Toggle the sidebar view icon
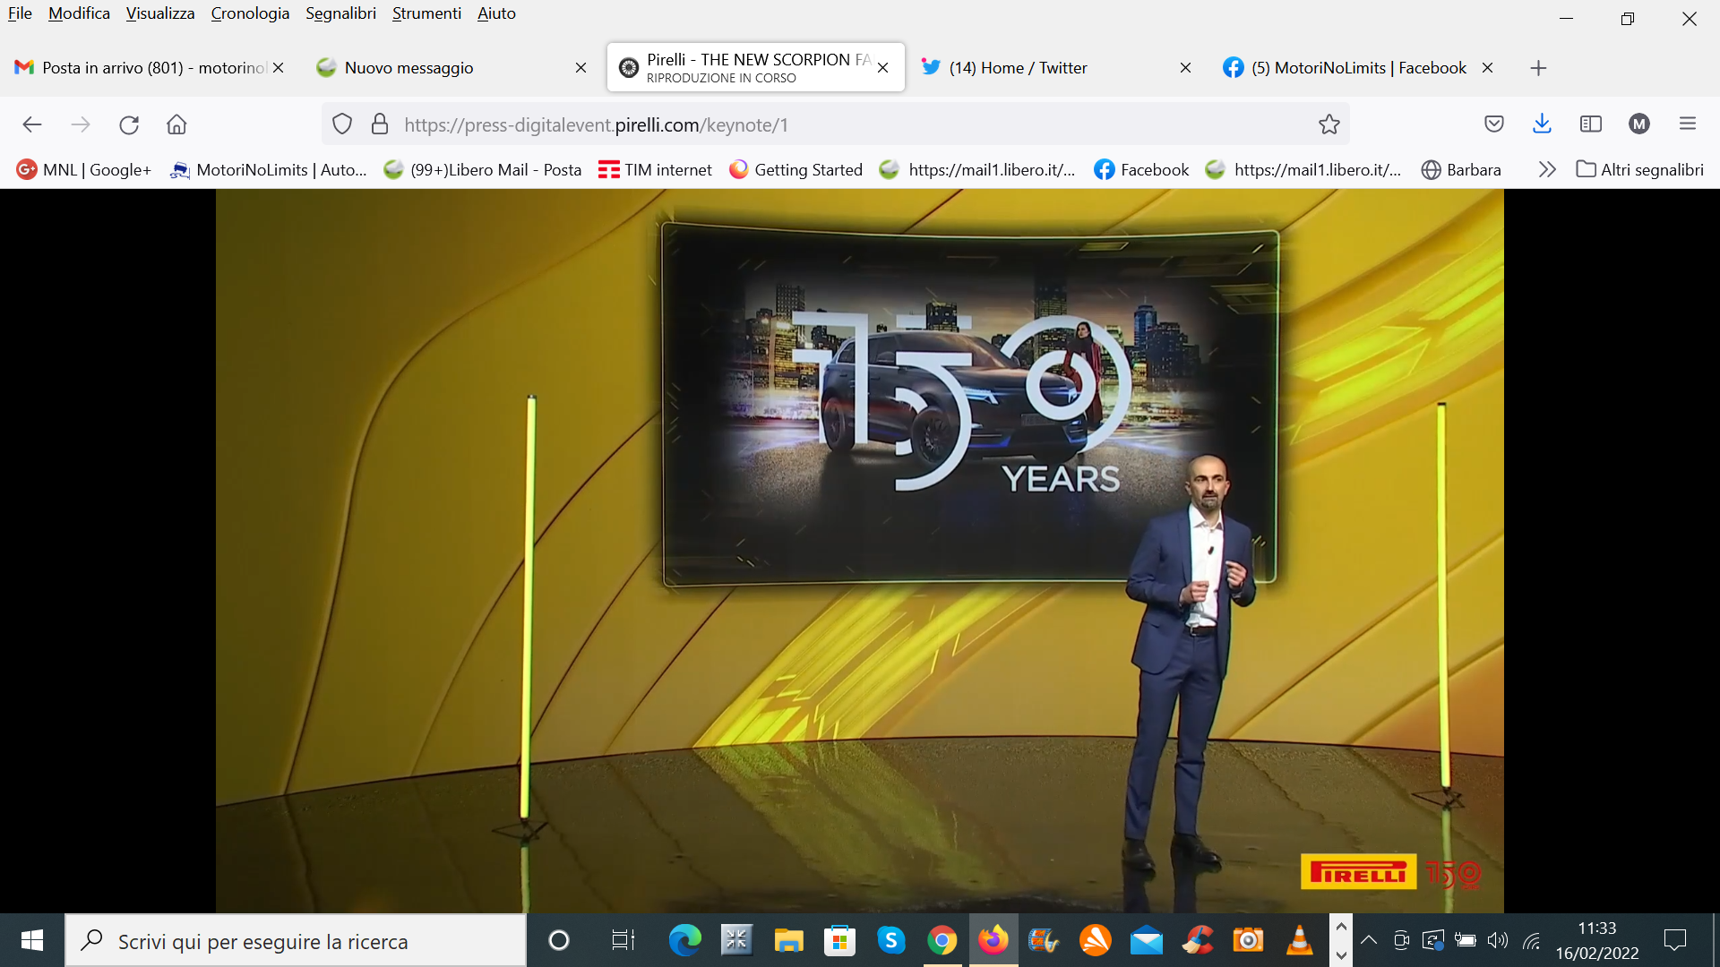The height and width of the screenshot is (967, 1720). pos(1591,124)
